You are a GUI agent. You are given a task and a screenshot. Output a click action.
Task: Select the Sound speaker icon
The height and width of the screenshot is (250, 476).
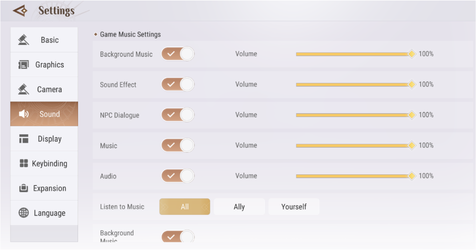(x=24, y=114)
